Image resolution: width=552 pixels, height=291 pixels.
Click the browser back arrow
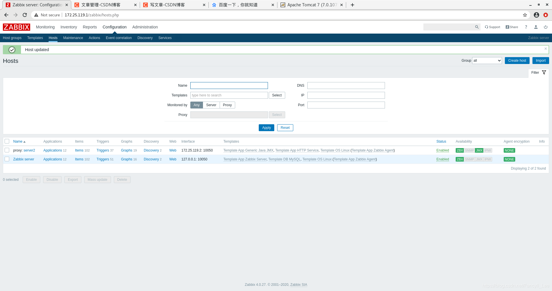[6, 15]
